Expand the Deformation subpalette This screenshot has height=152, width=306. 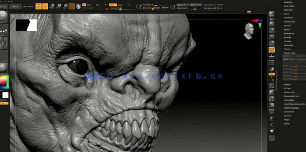(x=289, y=33)
